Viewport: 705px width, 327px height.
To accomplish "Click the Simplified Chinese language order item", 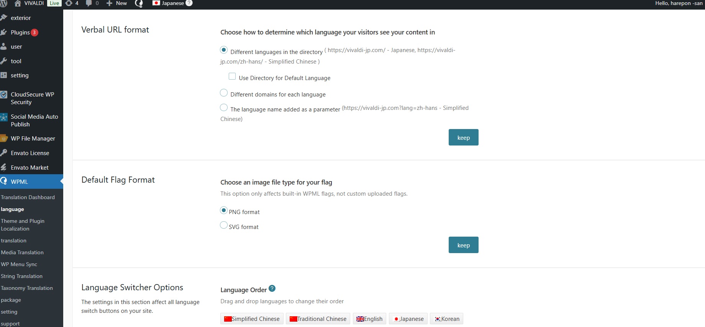I will point(252,319).
